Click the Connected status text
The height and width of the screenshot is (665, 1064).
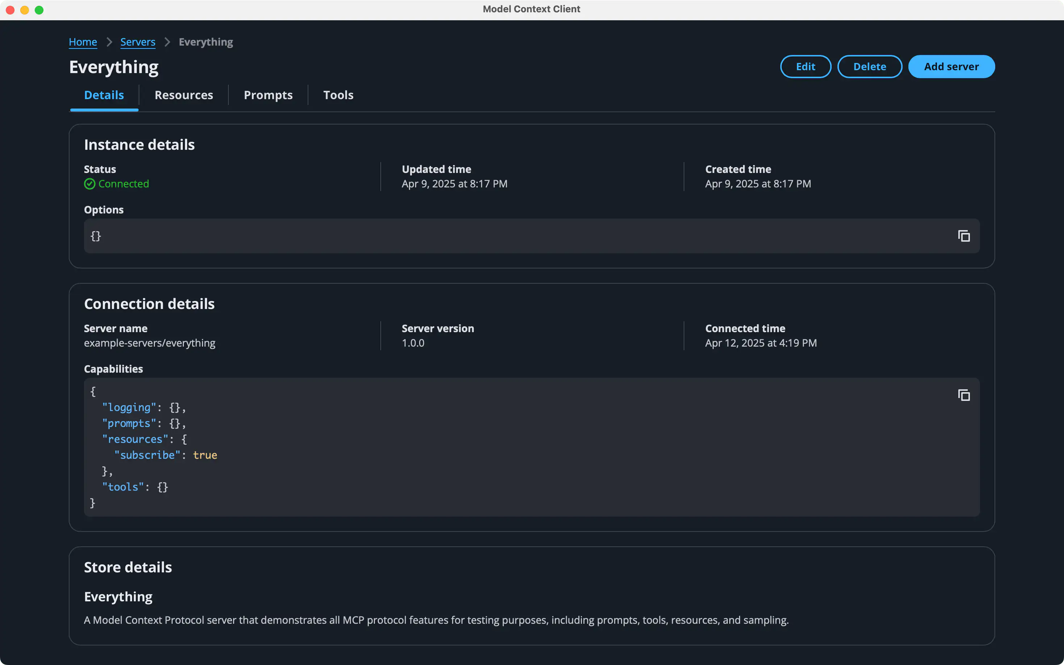pyautogui.click(x=124, y=184)
